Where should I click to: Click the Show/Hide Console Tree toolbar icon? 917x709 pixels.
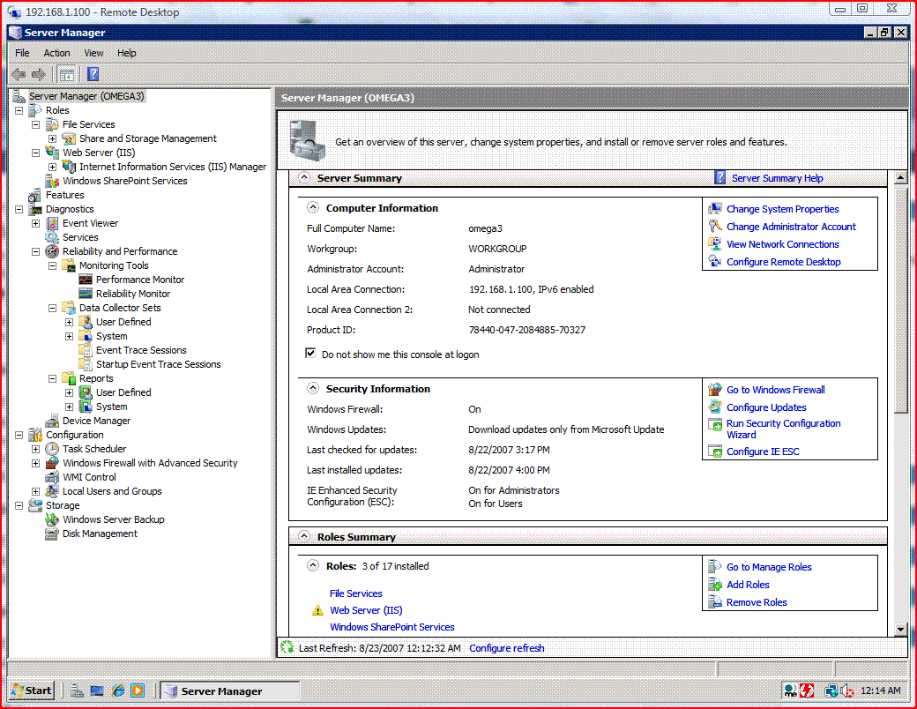[x=67, y=74]
